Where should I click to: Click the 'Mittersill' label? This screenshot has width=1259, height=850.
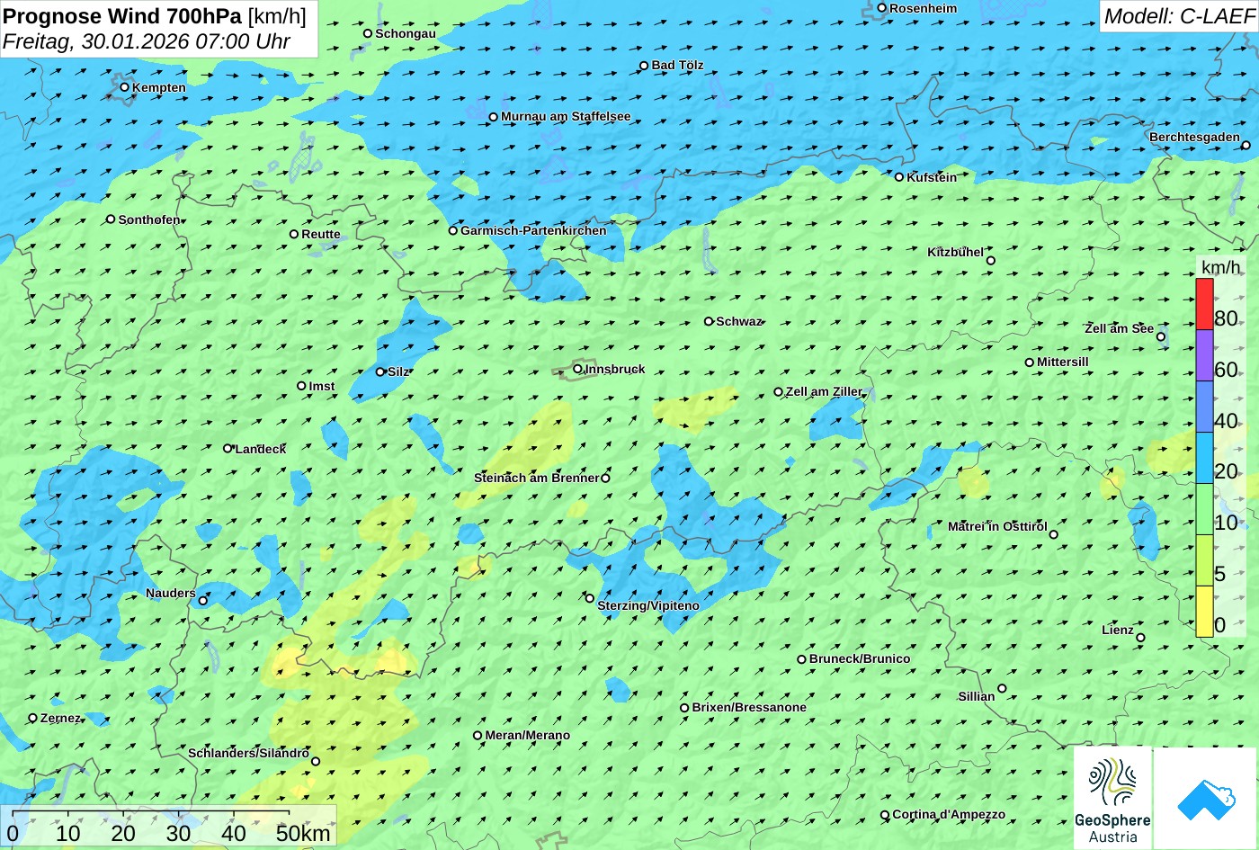point(1063,362)
